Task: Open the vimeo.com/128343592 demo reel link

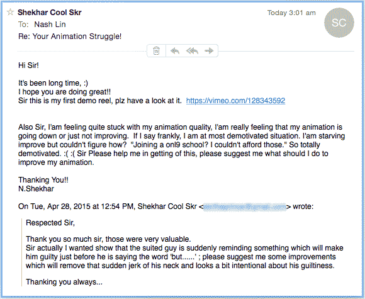Action: [x=235, y=101]
